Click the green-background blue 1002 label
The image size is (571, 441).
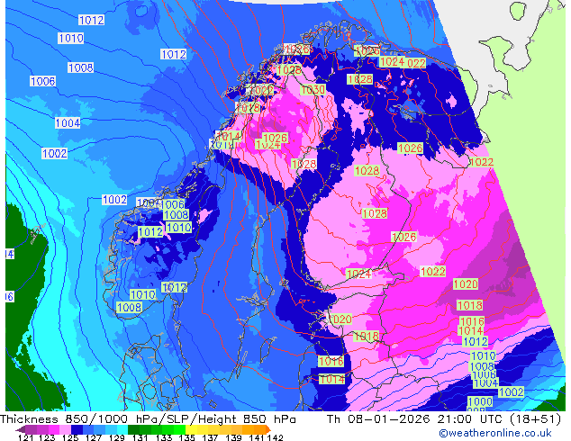[x=511, y=391]
